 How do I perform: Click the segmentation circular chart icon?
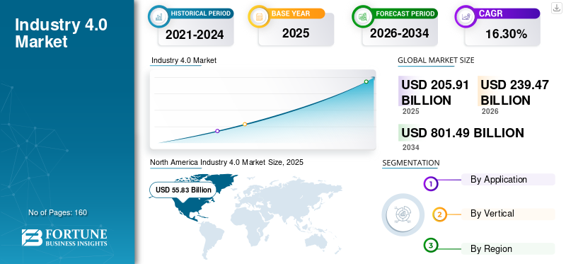(x=403, y=215)
